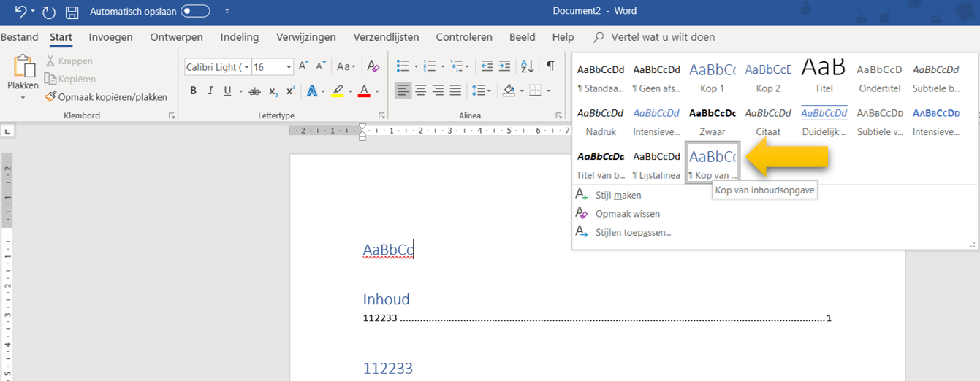The image size is (980, 381).
Task: Click the show paragraph marks icon
Action: pyautogui.click(x=550, y=67)
